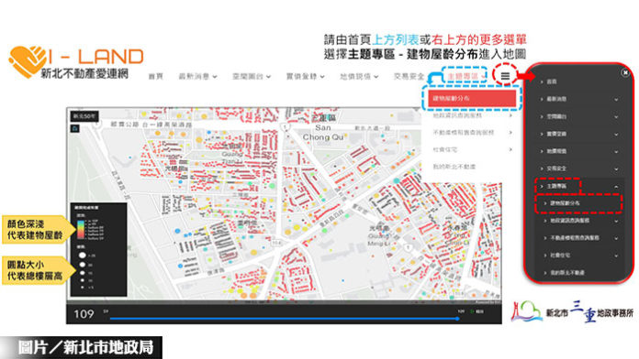Select 建物屋齡分布 in dark side panel
This screenshot has width=639, height=359.
[565, 203]
